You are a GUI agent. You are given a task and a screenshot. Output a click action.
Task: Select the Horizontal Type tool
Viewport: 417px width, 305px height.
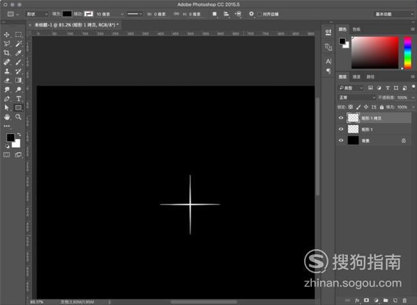[19, 99]
